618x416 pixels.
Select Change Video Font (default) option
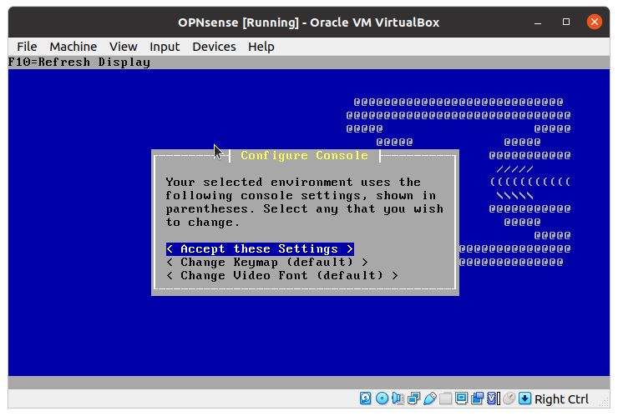point(282,275)
